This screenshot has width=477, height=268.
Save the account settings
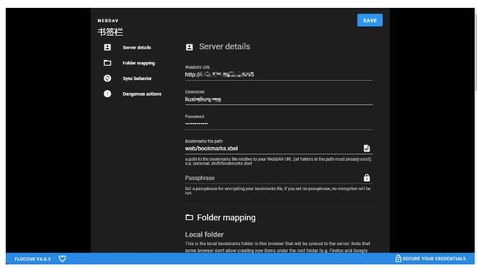pos(370,20)
